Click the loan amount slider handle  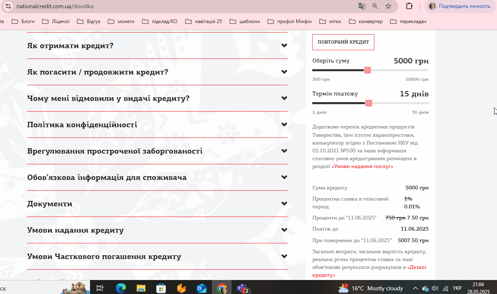click(x=368, y=70)
